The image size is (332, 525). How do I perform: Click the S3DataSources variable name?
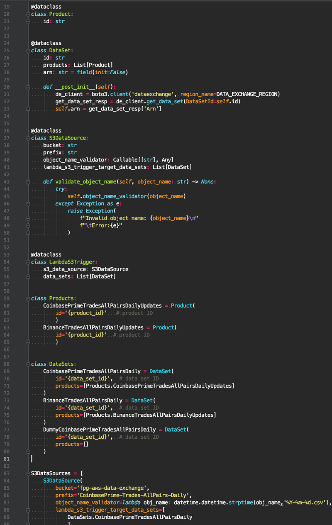point(51,474)
